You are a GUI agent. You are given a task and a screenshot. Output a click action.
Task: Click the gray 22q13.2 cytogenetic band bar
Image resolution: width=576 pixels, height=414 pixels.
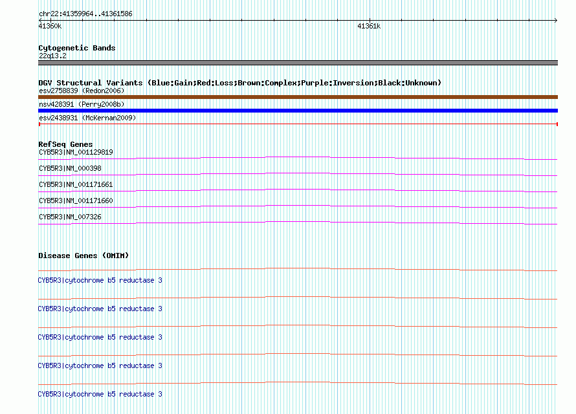coord(298,63)
